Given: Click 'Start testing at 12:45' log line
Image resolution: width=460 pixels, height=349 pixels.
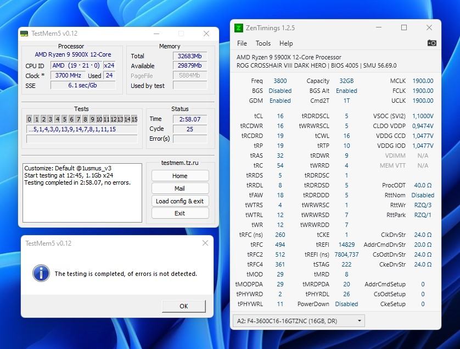Looking at the screenshot, I should (69, 175).
